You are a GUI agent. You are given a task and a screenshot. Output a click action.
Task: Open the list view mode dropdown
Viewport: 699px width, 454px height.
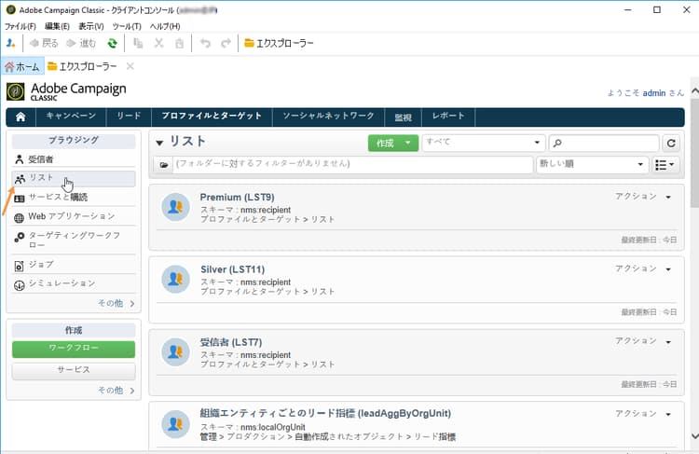pyautogui.click(x=665, y=165)
